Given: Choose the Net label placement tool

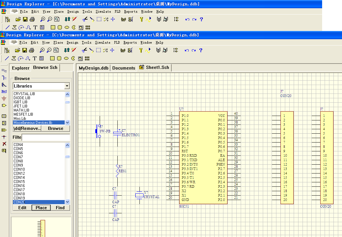Looking at the screenshot, I should click(4, 91).
